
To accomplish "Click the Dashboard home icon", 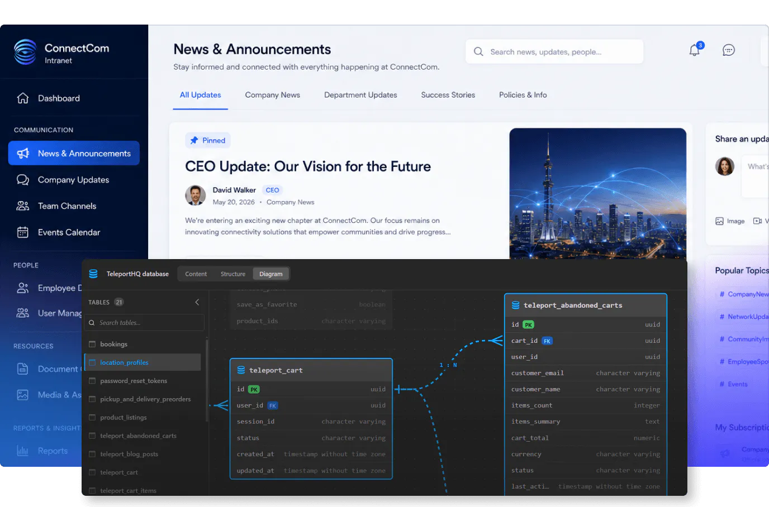I will pos(23,98).
